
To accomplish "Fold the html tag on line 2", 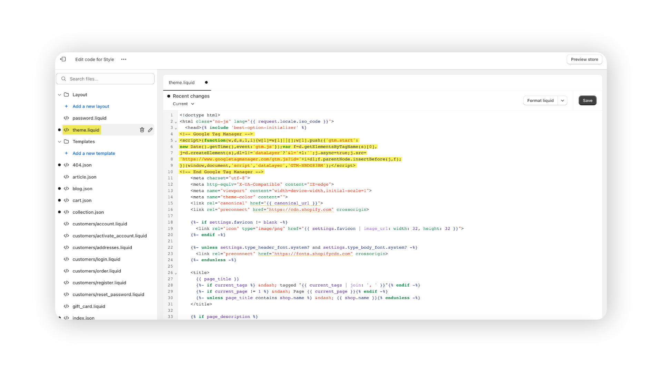I will click(x=176, y=122).
